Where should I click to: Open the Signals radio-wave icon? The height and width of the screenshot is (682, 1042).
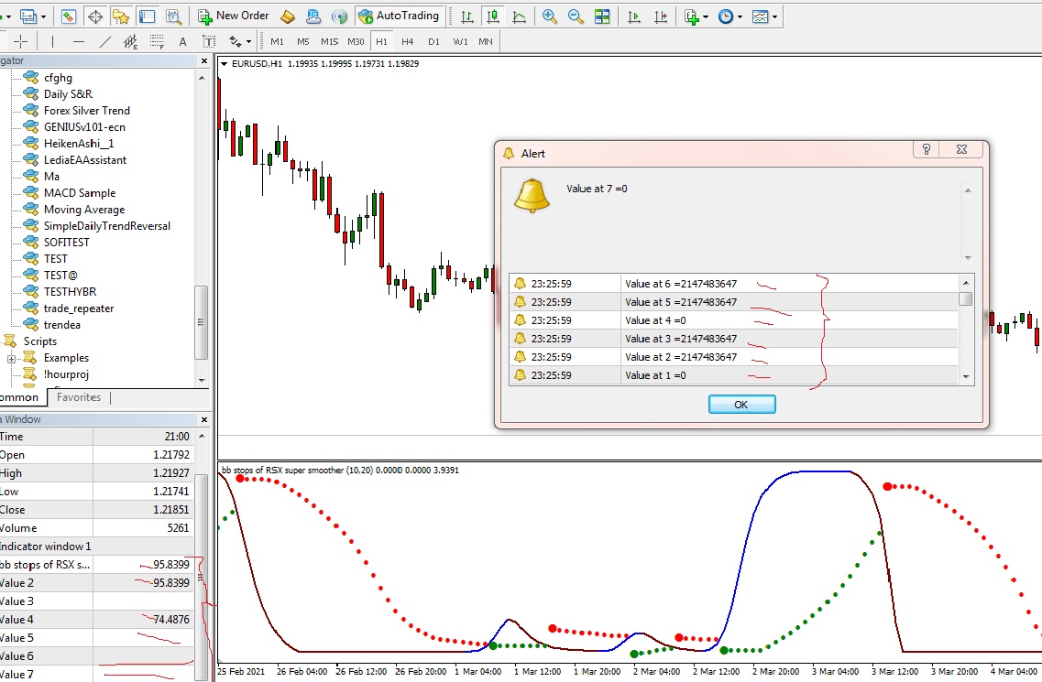pyautogui.click(x=339, y=16)
